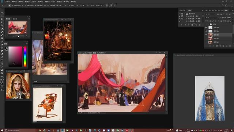Screen dimensions: 234x132
Task: Select the Move tool
Action: coord(2,13)
